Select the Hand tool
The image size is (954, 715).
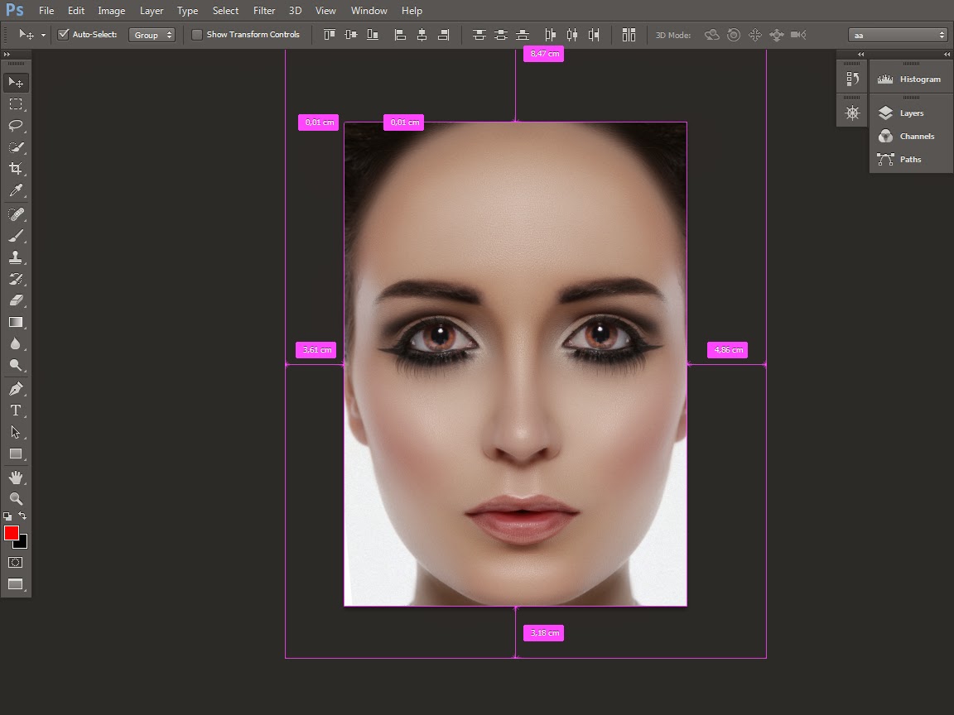tap(15, 477)
